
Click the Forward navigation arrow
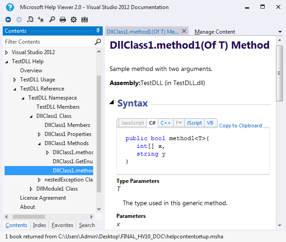pyautogui.click(x=19, y=20)
